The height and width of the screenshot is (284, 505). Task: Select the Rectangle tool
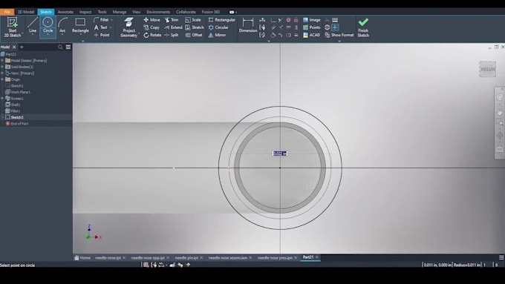pyautogui.click(x=80, y=26)
